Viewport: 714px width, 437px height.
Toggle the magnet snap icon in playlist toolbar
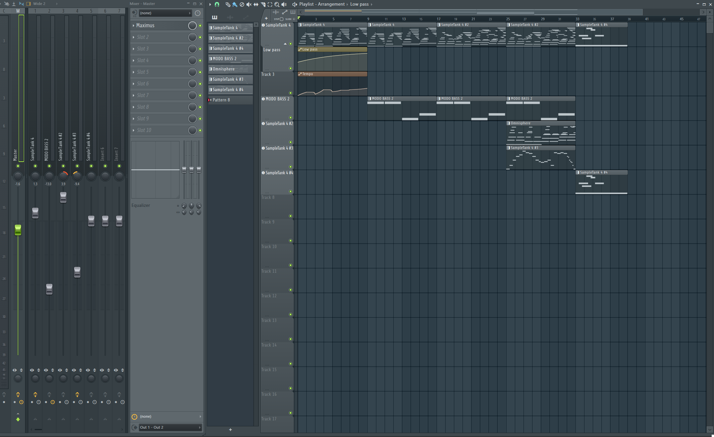(x=217, y=4)
